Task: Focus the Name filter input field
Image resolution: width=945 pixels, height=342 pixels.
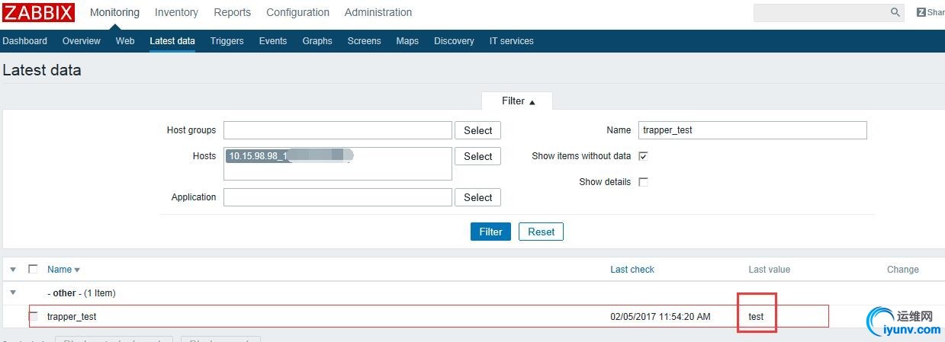Action: [752, 130]
